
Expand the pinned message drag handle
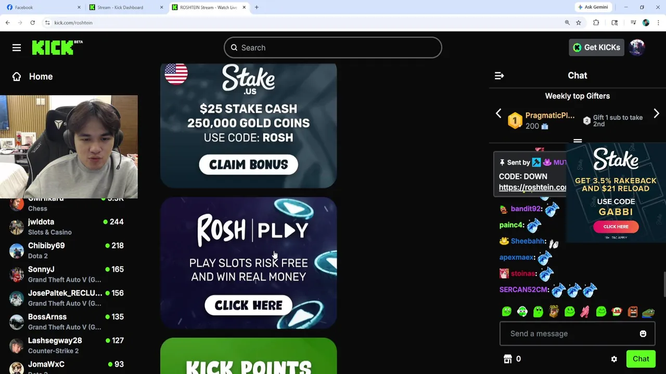pyautogui.click(x=578, y=141)
